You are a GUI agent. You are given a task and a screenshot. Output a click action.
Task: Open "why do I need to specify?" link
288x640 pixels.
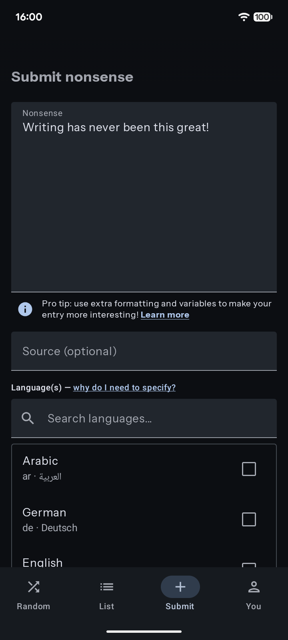click(x=124, y=388)
